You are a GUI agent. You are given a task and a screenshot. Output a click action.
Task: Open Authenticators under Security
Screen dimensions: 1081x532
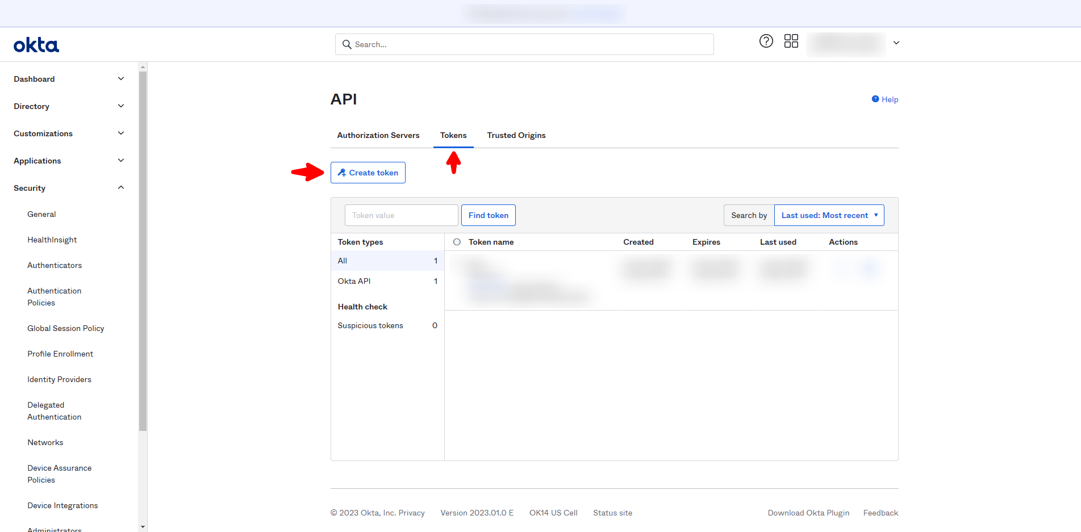55,265
